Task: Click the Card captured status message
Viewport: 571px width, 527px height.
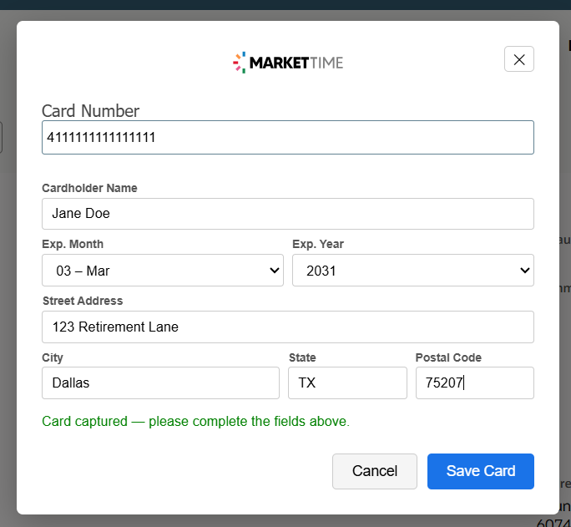Action: tap(195, 422)
